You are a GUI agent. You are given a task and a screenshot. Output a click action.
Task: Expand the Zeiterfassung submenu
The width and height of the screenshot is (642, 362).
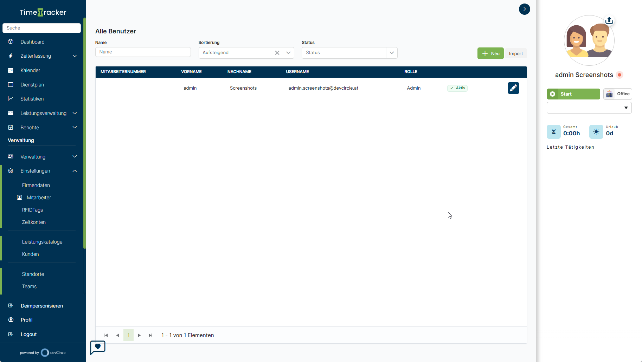(75, 56)
